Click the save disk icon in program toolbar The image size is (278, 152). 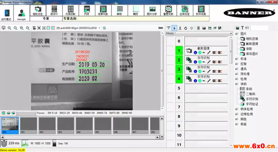pyautogui.click(x=210, y=28)
